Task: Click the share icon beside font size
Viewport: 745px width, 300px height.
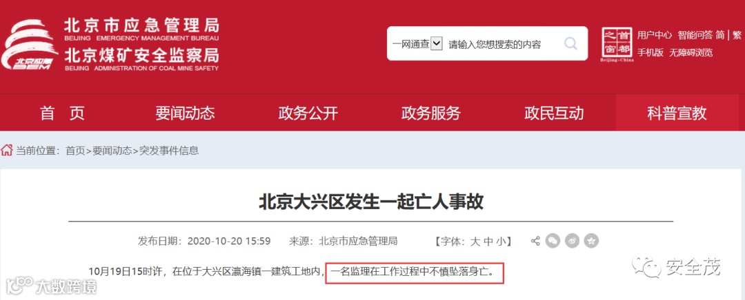Action: coord(535,241)
